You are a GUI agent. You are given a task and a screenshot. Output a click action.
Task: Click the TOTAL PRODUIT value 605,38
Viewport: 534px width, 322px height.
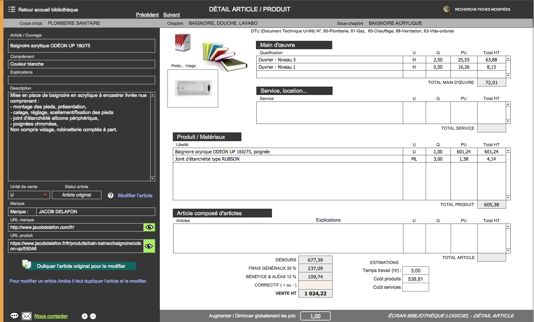[x=491, y=204]
